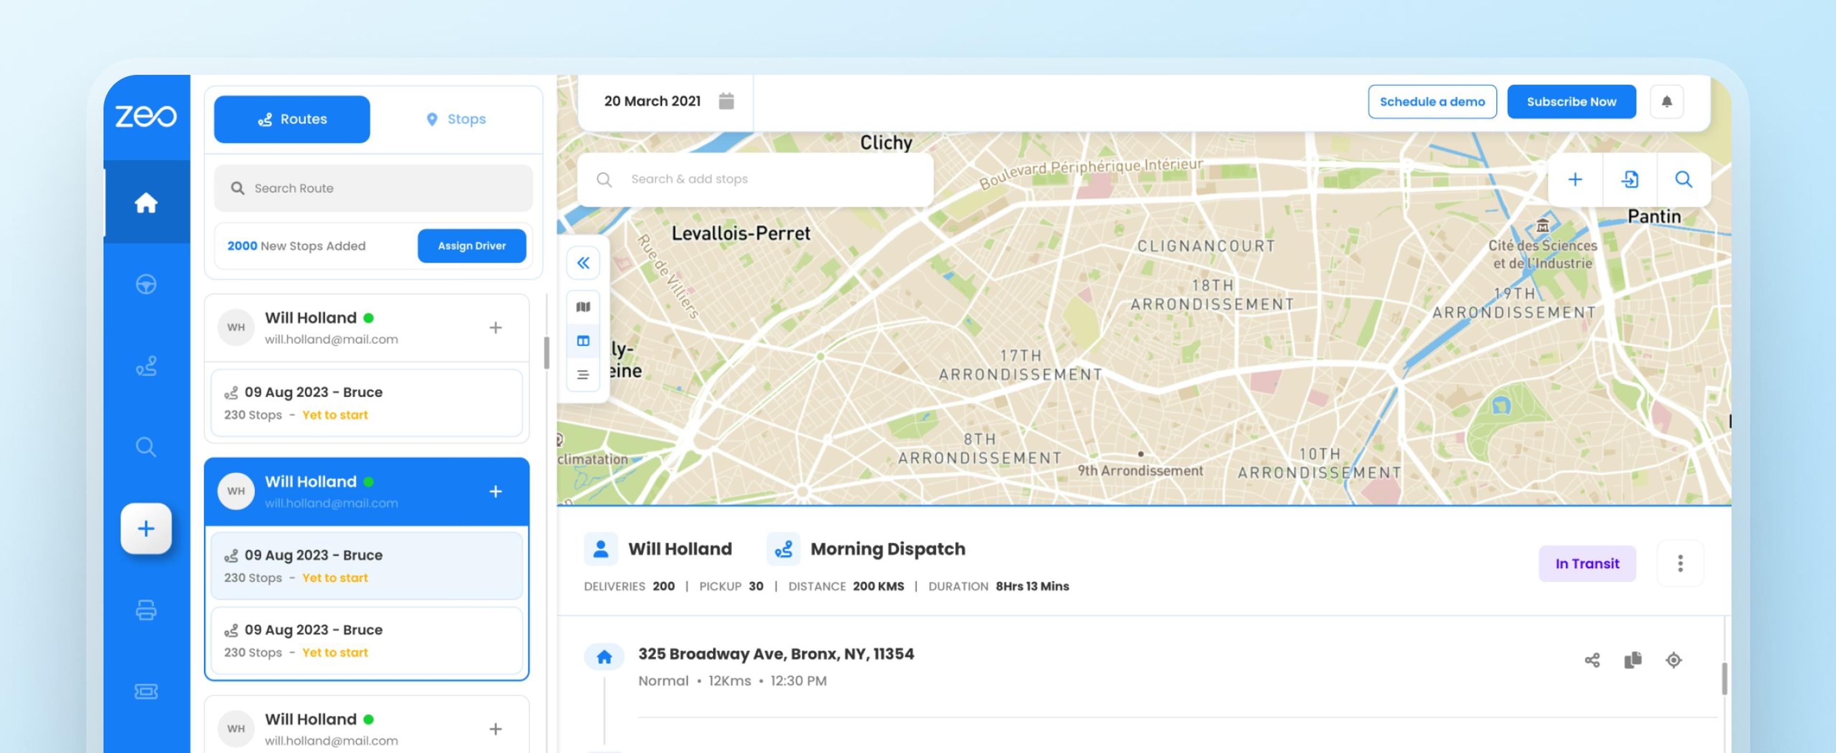Image resolution: width=1836 pixels, height=753 pixels.
Task: Share the 325 Broadway Ave stop
Action: (1592, 660)
